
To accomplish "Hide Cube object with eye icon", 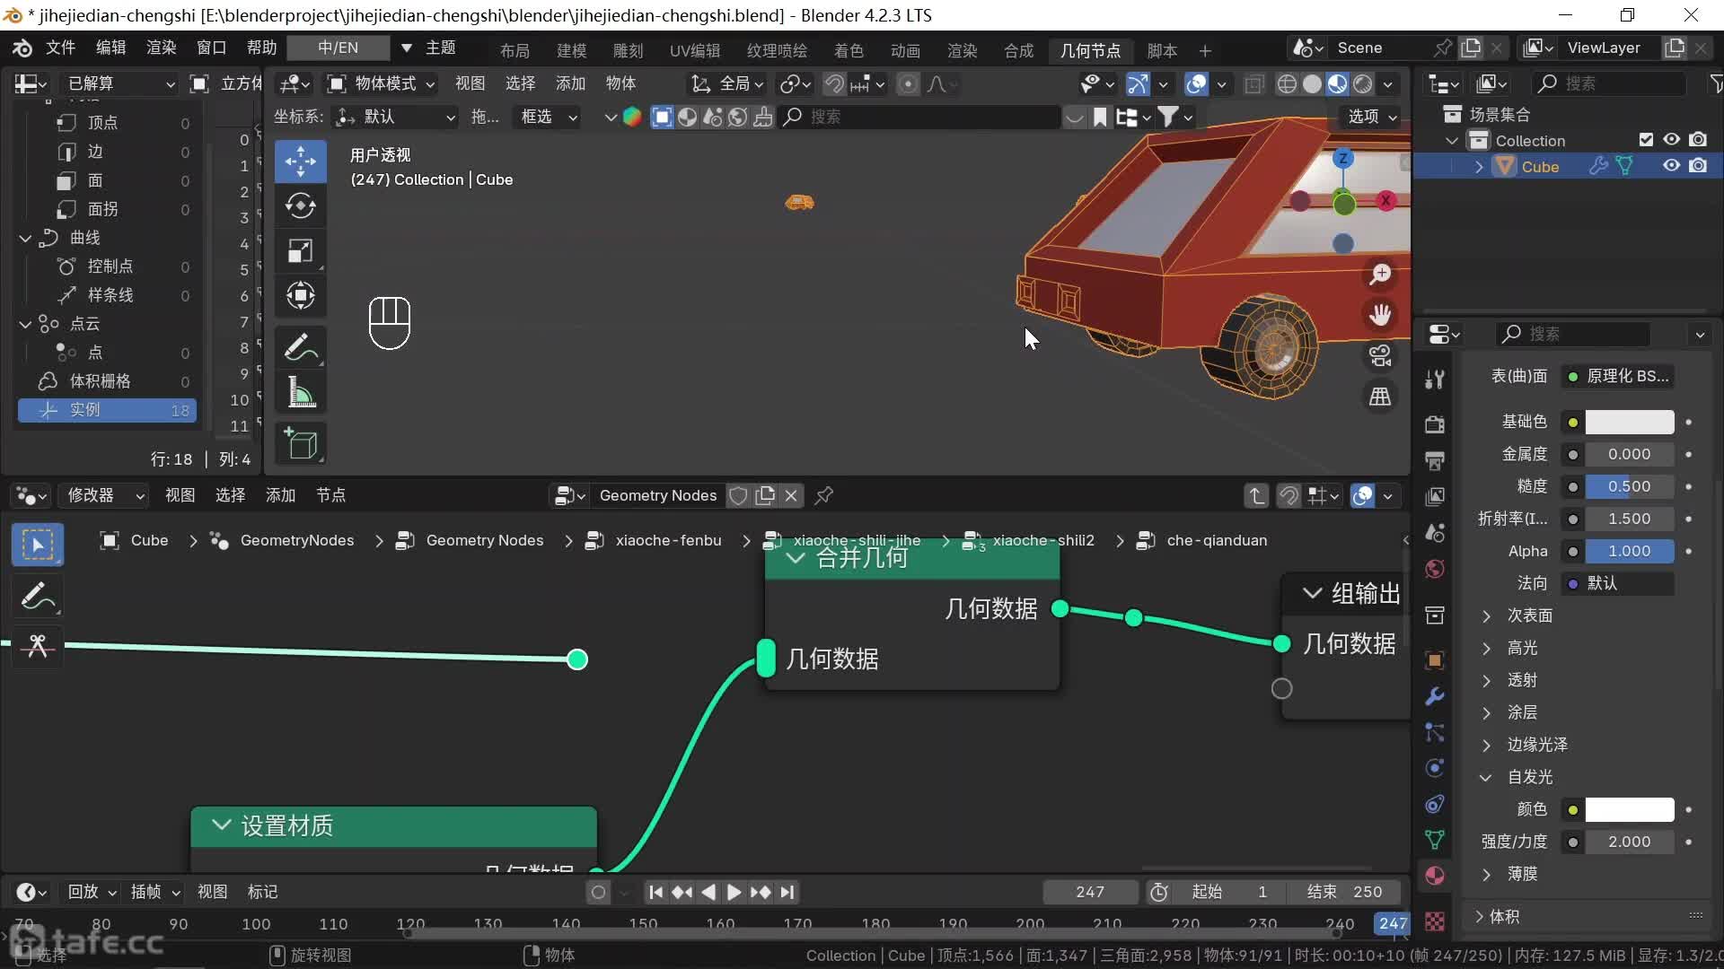I will (x=1671, y=166).
